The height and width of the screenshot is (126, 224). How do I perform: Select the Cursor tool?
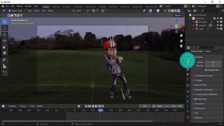click(x=5, y=28)
